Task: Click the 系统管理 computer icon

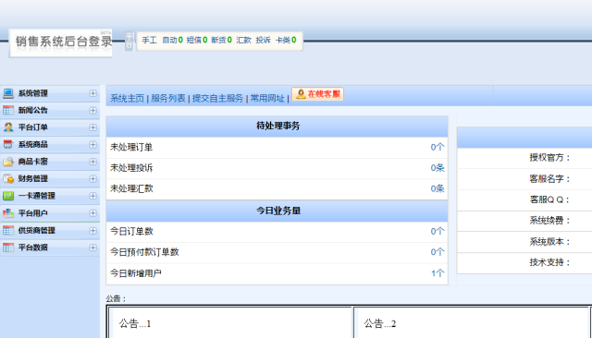Action: point(8,93)
